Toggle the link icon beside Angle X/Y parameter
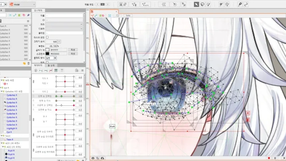The width and height of the screenshot is (286, 161). tap(33, 81)
